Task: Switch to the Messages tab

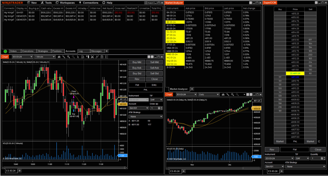Action: coord(97,51)
